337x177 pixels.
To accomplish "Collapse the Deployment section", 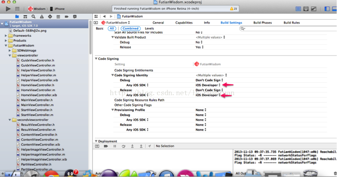I will point(96,141).
